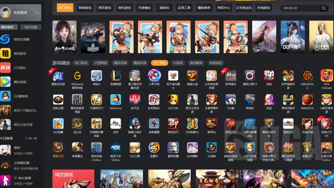Image resolution: width=334 pixels, height=188 pixels.
Task: Start the 神武4 game
Action: coord(97,76)
